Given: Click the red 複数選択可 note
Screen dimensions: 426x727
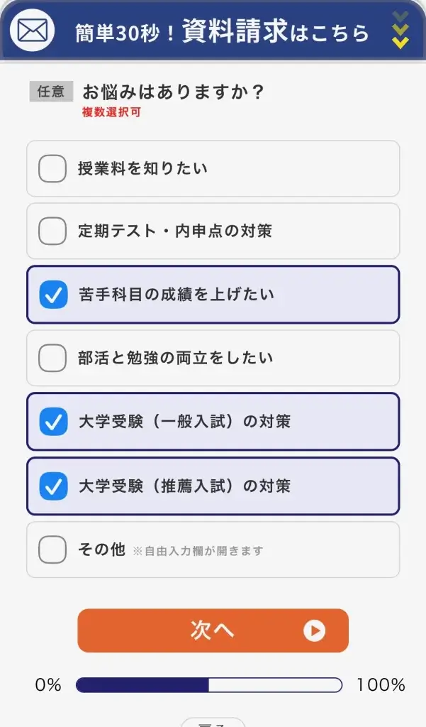Looking at the screenshot, I should click(111, 112).
